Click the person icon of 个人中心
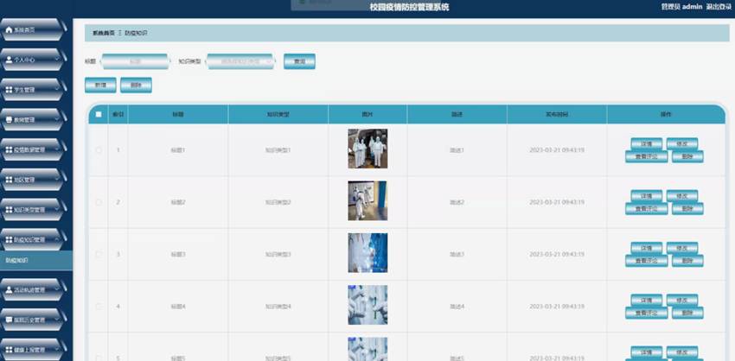The image size is (735, 361). tap(9, 60)
